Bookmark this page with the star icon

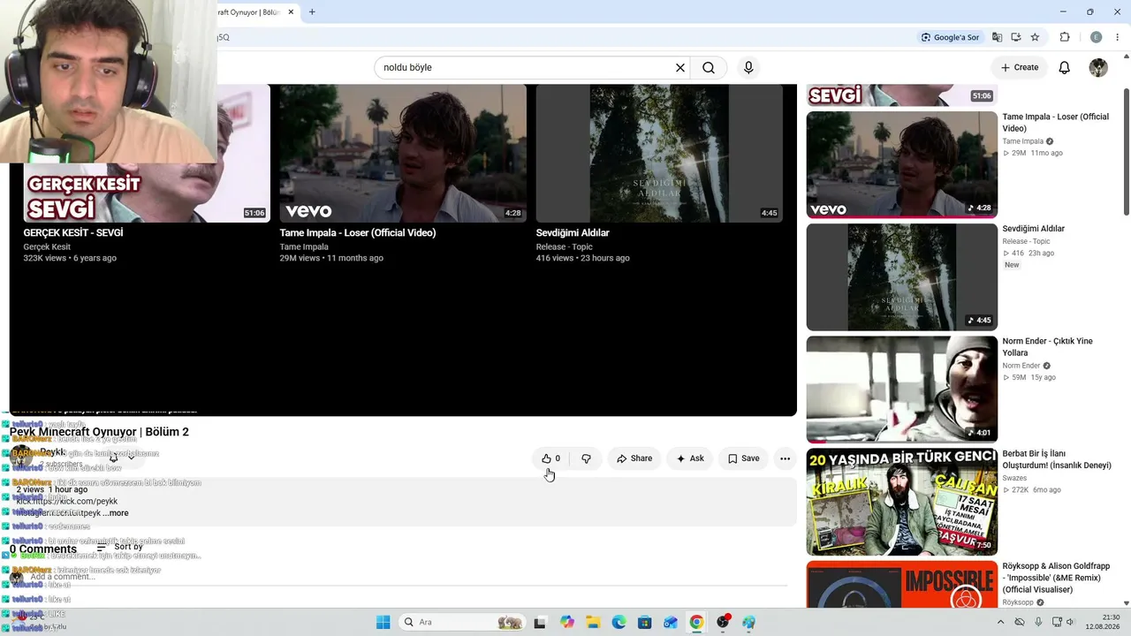(1035, 37)
